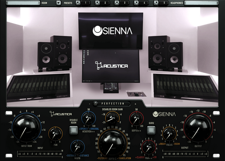Click the Pan L/R knob
The image size is (225, 161).
click(x=56, y=134)
